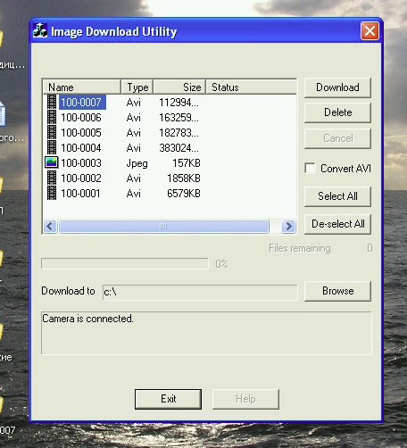
Task: Click scrollbar right arrow in file list
Action: click(288, 227)
